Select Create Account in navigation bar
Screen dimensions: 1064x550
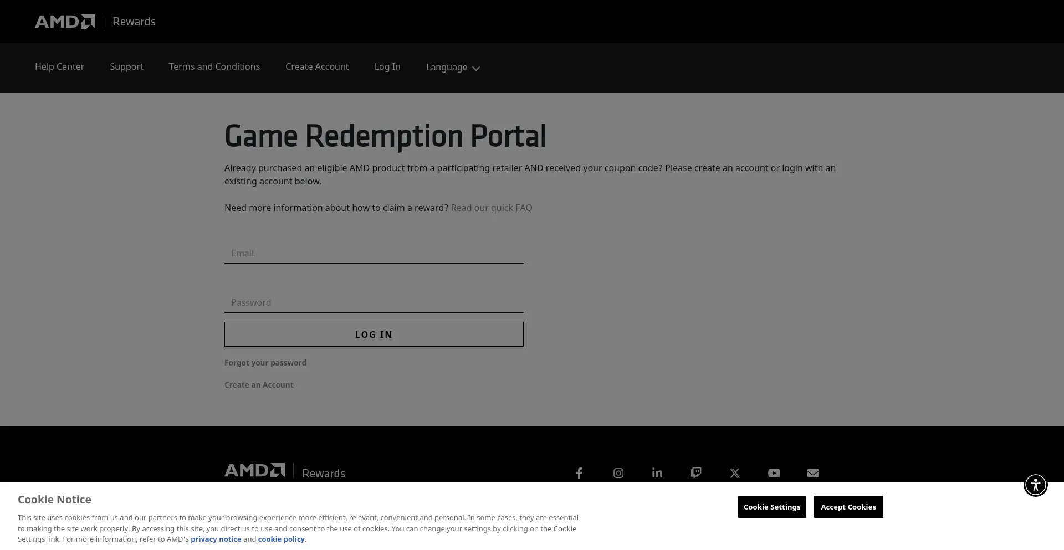tap(317, 66)
